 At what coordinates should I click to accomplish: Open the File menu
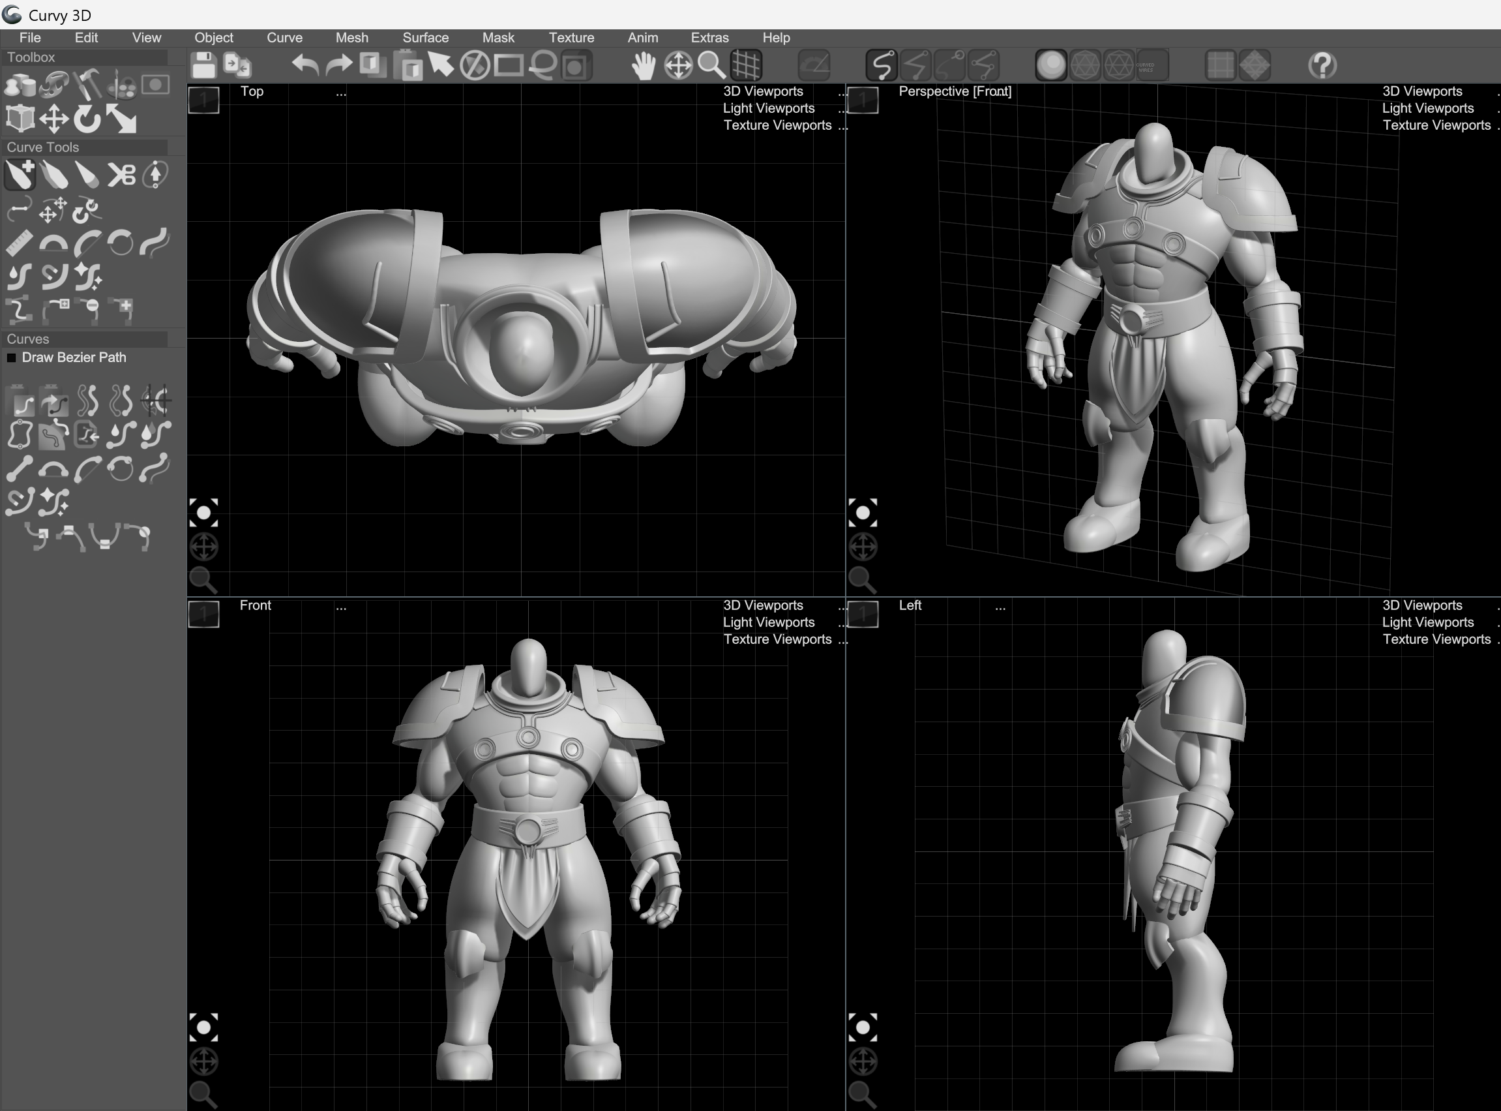pyautogui.click(x=30, y=38)
